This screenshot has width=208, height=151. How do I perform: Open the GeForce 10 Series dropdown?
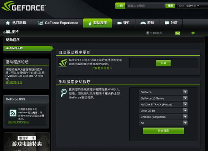[x=163, y=98]
